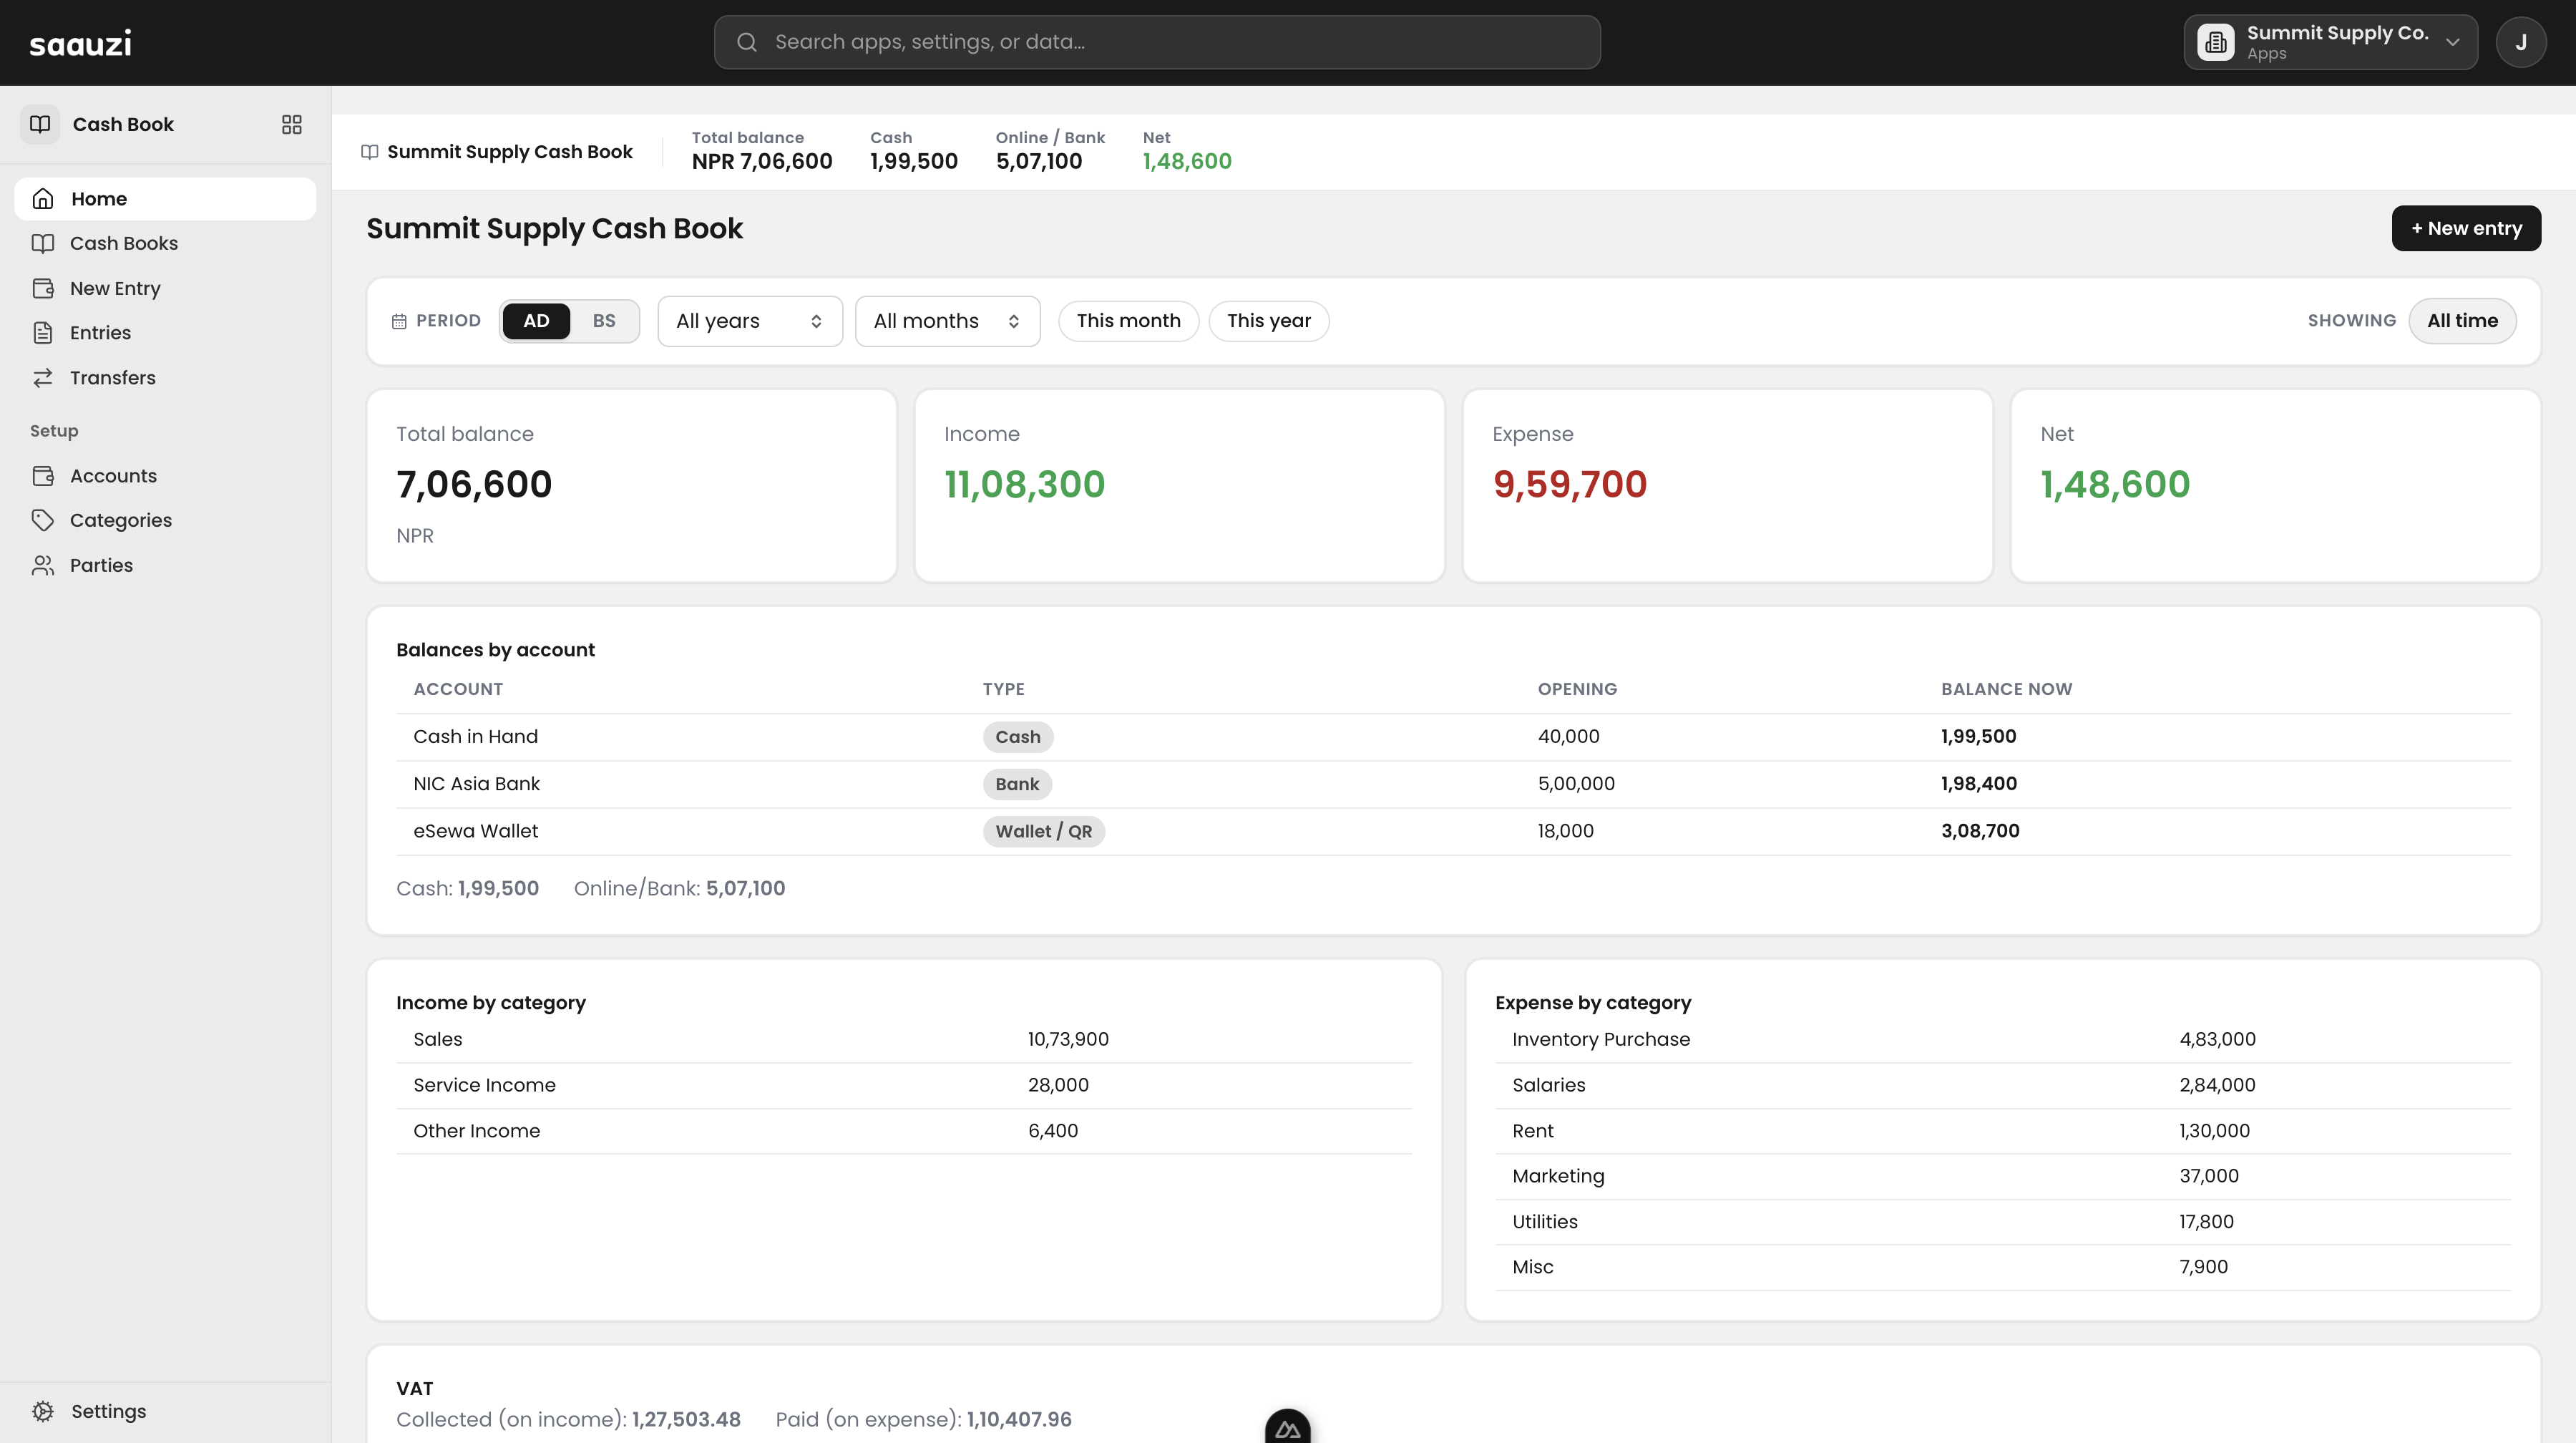Click the Cash Books book icon
The height and width of the screenshot is (1443, 2576).
(x=43, y=243)
